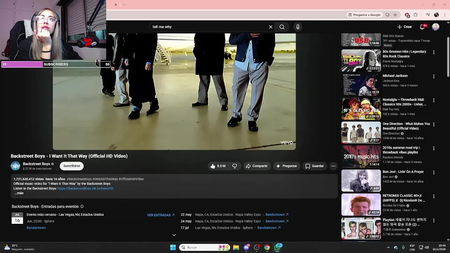Open WhatsApp from taskbar
Image resolution: width=450 pixels, height=253 pixels.
tap(278, 247)
